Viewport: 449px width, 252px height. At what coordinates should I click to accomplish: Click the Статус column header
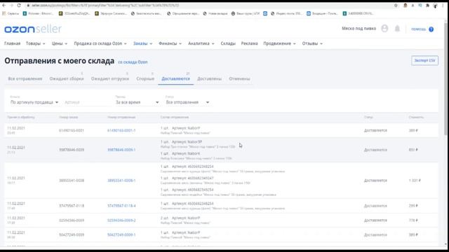368,117
